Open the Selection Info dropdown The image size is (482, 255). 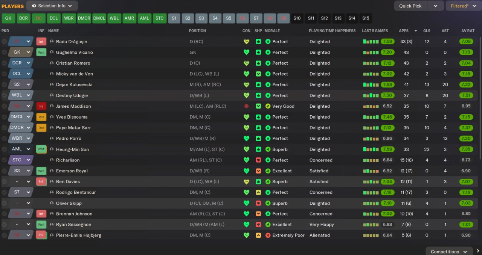[52, 6]
